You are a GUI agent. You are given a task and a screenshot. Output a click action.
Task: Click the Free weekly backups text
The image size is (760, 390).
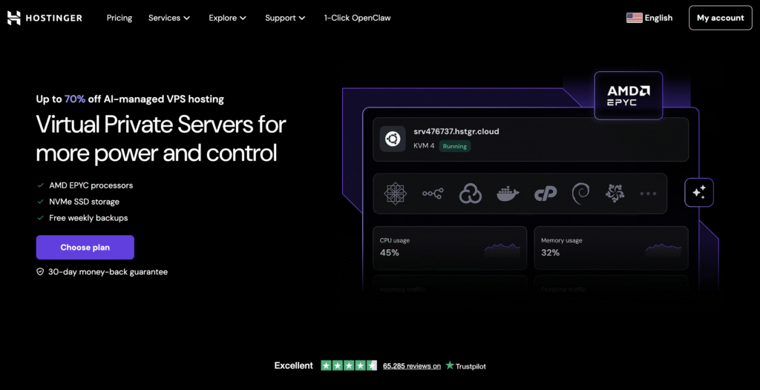tap(89, 218)
